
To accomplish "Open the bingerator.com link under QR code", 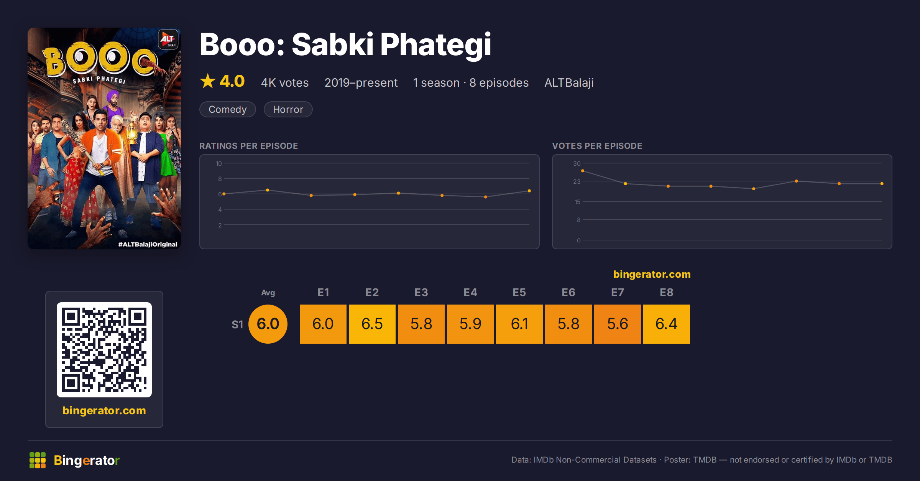I will point(104,410).
